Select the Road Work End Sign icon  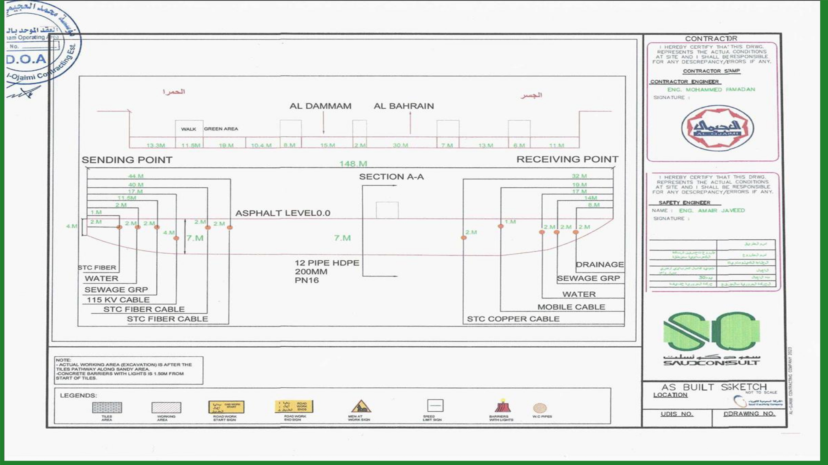[x=294, y=407]
